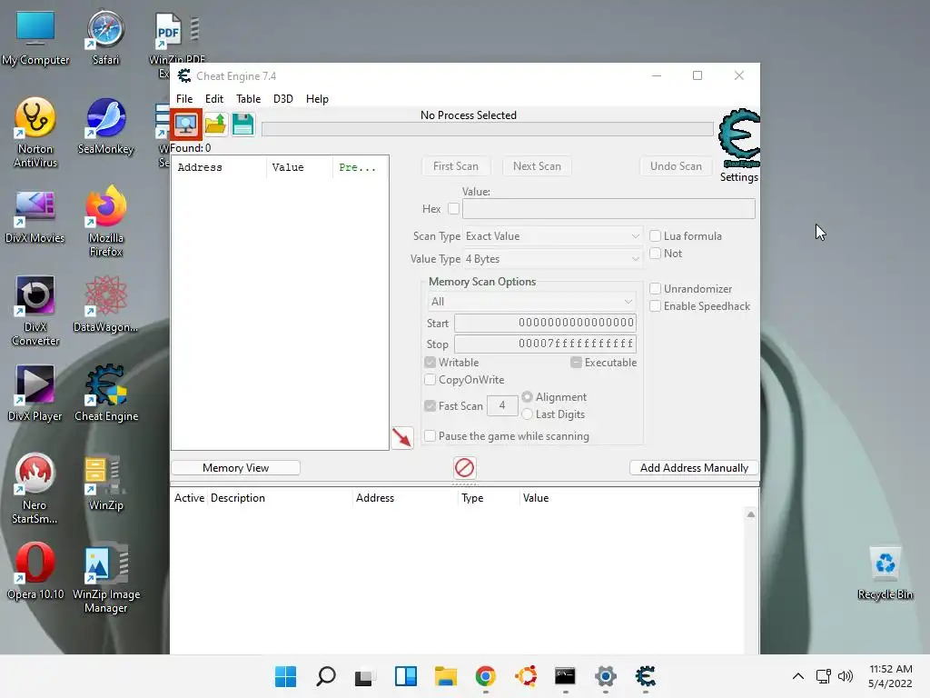This screenshot has width=930, height=698.
Task: Click Add Address Manually
Action: [x=694, y=468]
